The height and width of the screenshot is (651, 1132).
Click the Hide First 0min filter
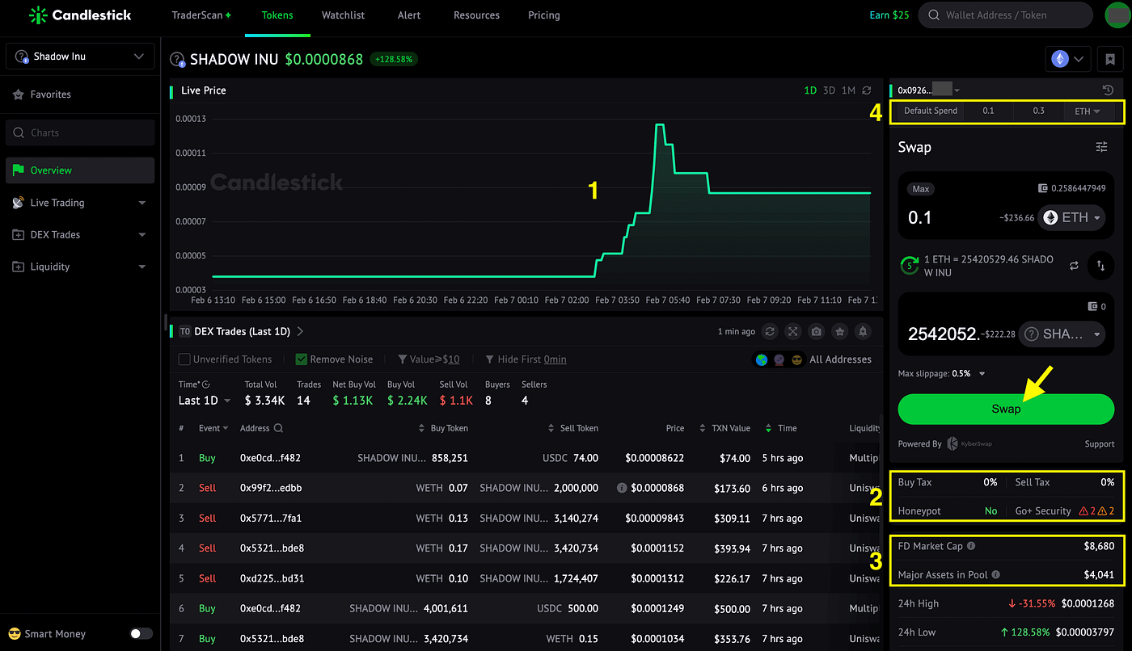pos(526,359)
